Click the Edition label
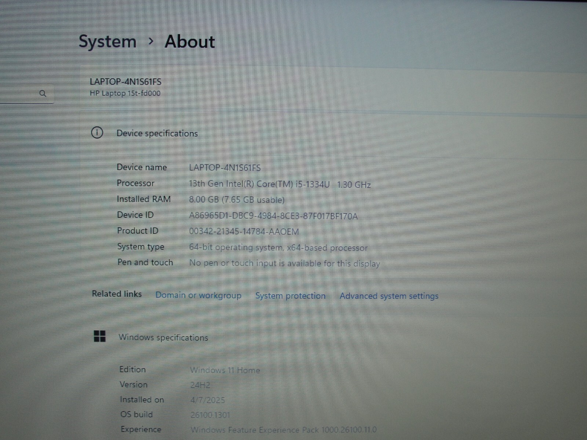 click(132, 369)
